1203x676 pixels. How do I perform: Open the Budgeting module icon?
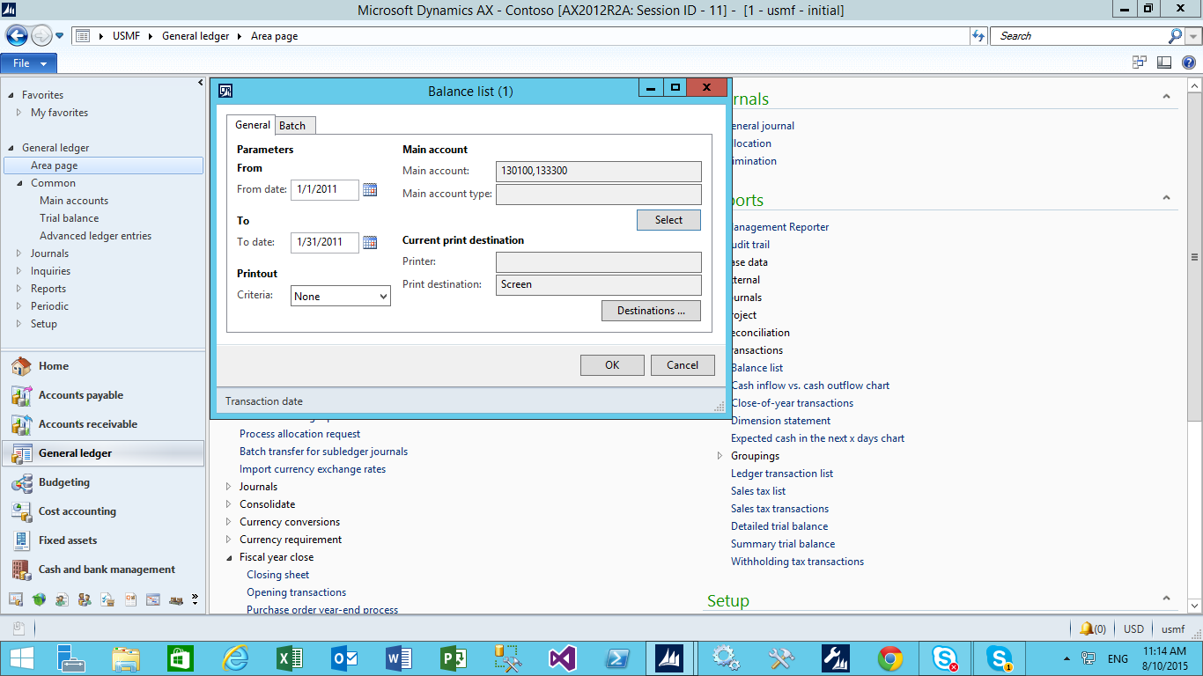click(22, 482)
